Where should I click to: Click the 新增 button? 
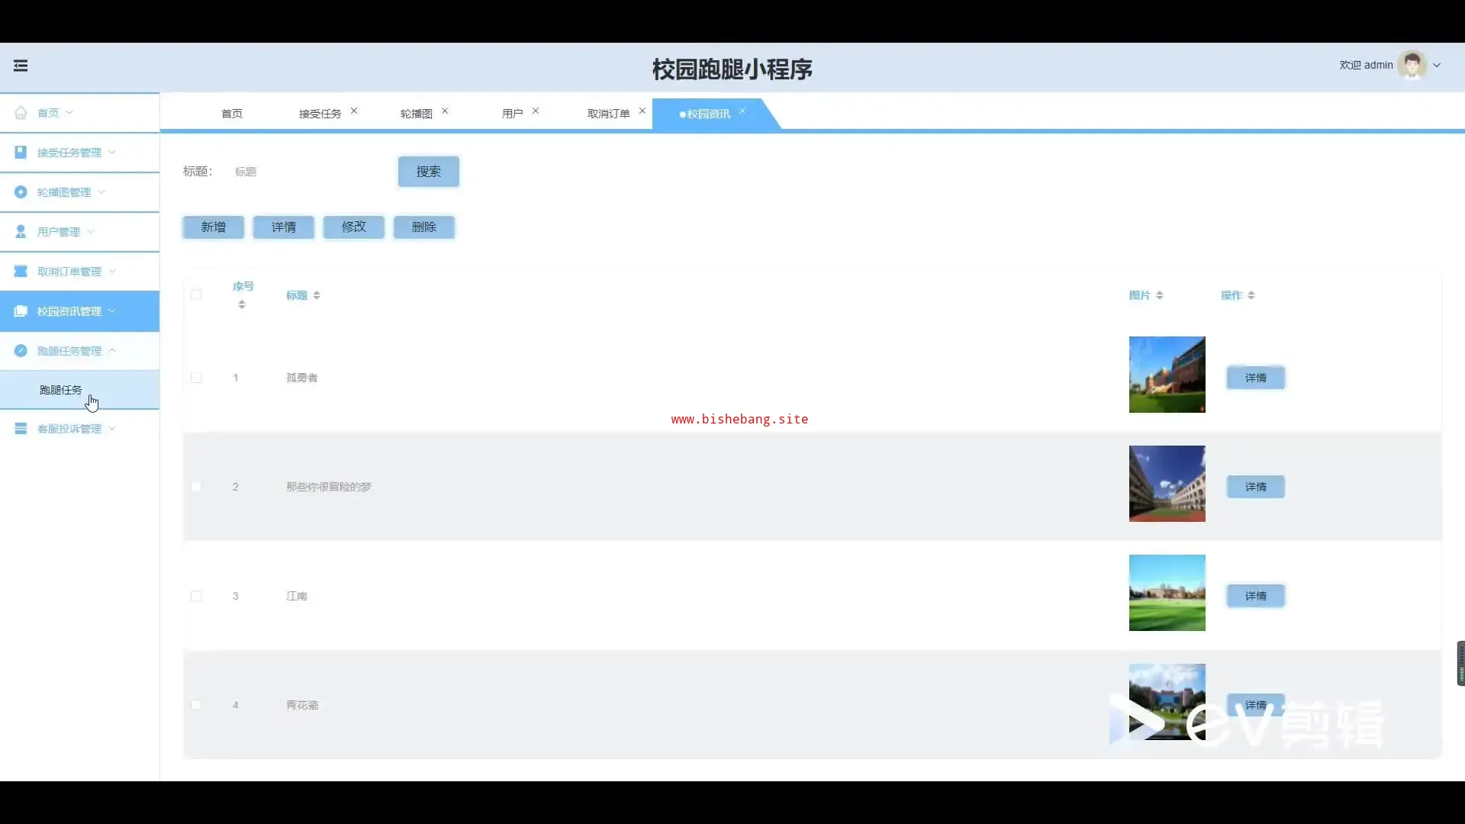point(213,227)
